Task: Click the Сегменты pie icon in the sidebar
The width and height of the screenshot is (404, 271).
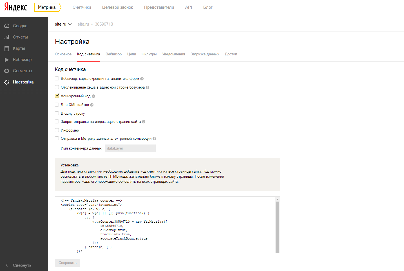Action: tap(7, 71)
